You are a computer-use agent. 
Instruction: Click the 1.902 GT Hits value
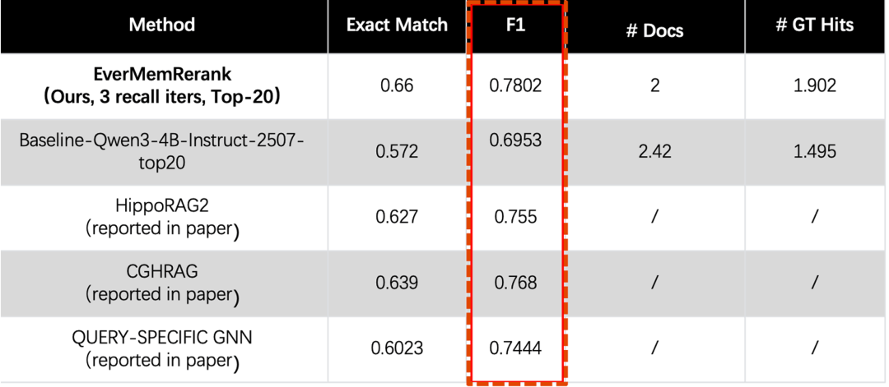coord(814,85)
